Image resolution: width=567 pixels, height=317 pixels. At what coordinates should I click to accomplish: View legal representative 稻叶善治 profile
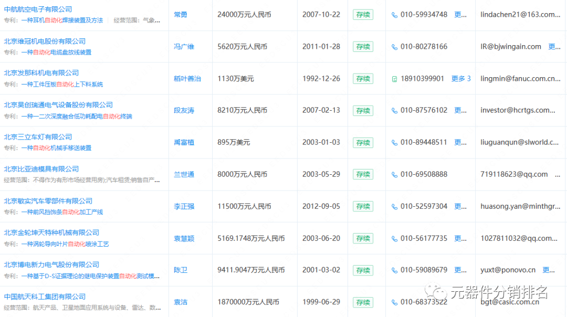[x=187, y=79]
